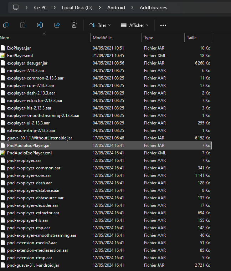Sort by the Taille column header

(199, 38)
